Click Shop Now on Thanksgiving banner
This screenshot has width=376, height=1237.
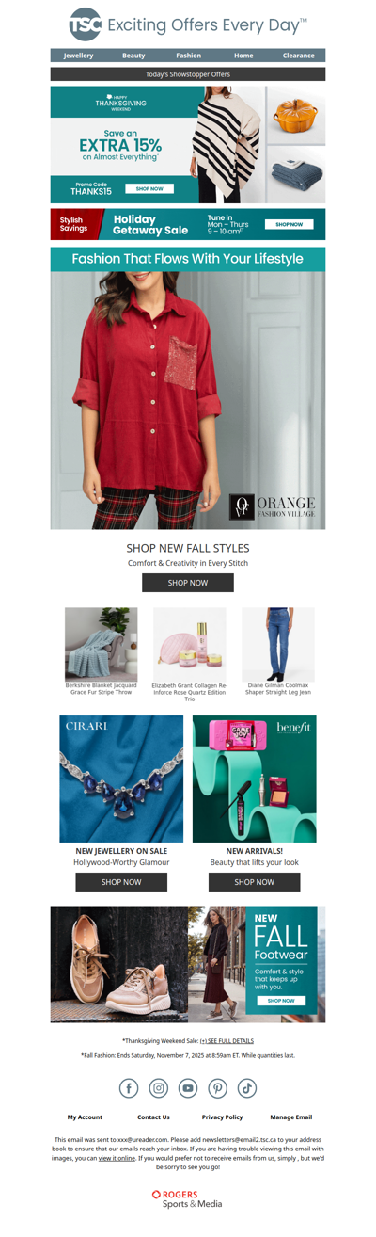point(149,189)
